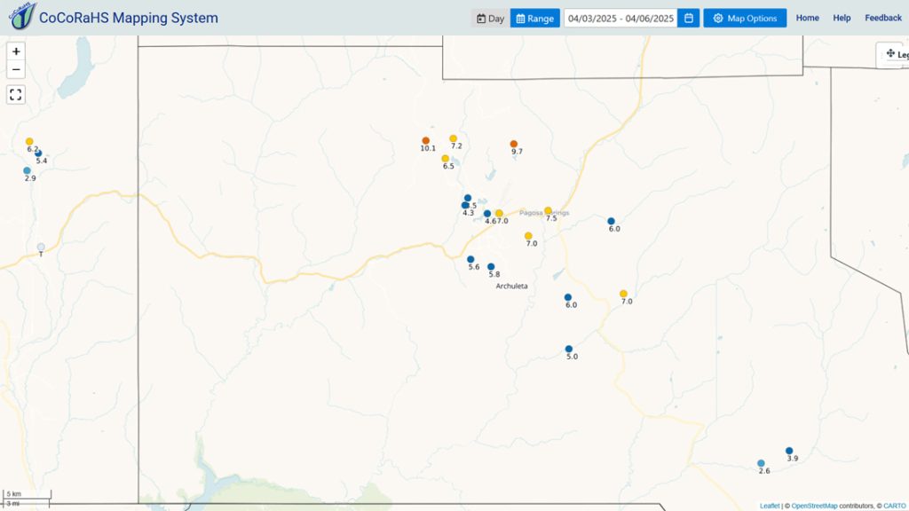Open the Help menu item
Screen dimensions: 909x511
pos(842,18)
